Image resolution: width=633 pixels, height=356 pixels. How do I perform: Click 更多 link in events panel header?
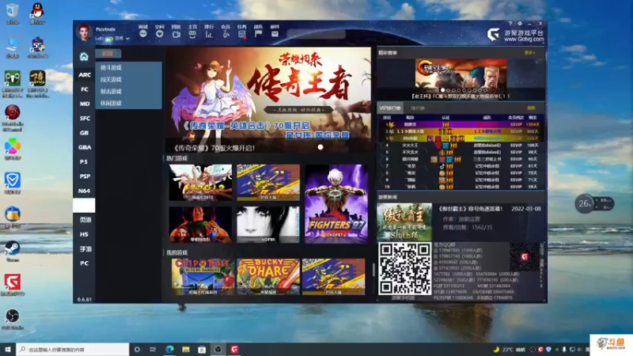coord(529,52)
